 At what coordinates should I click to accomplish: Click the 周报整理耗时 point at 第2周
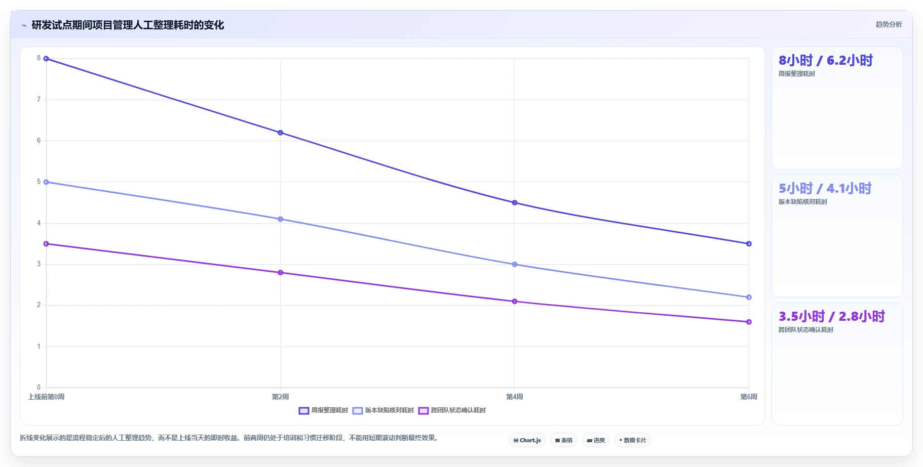pyautogui.click(x=280, y=133)
